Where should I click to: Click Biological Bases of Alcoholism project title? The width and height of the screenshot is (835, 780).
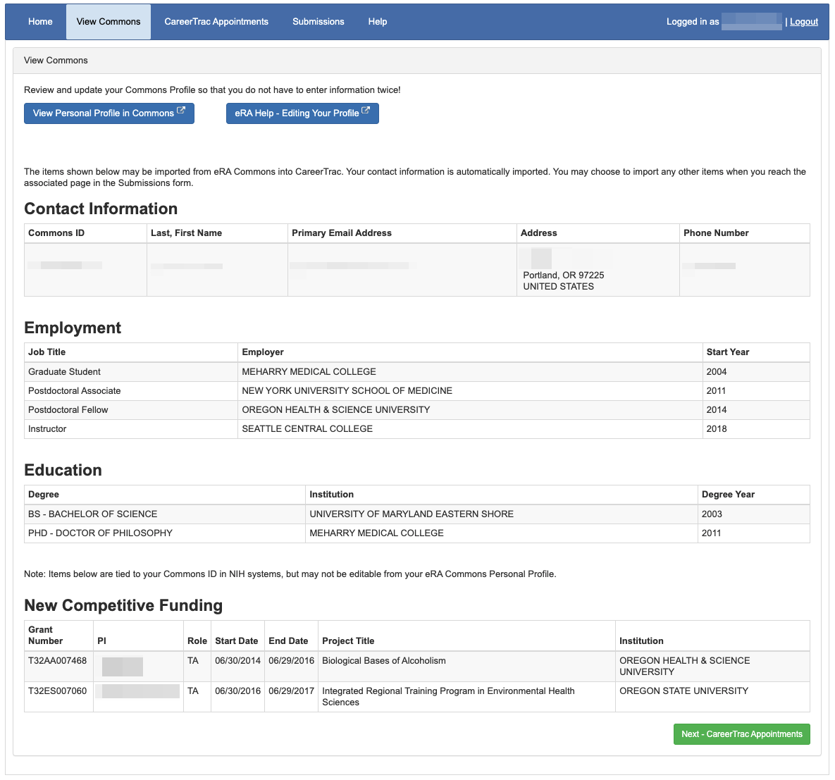click(384, 661)
